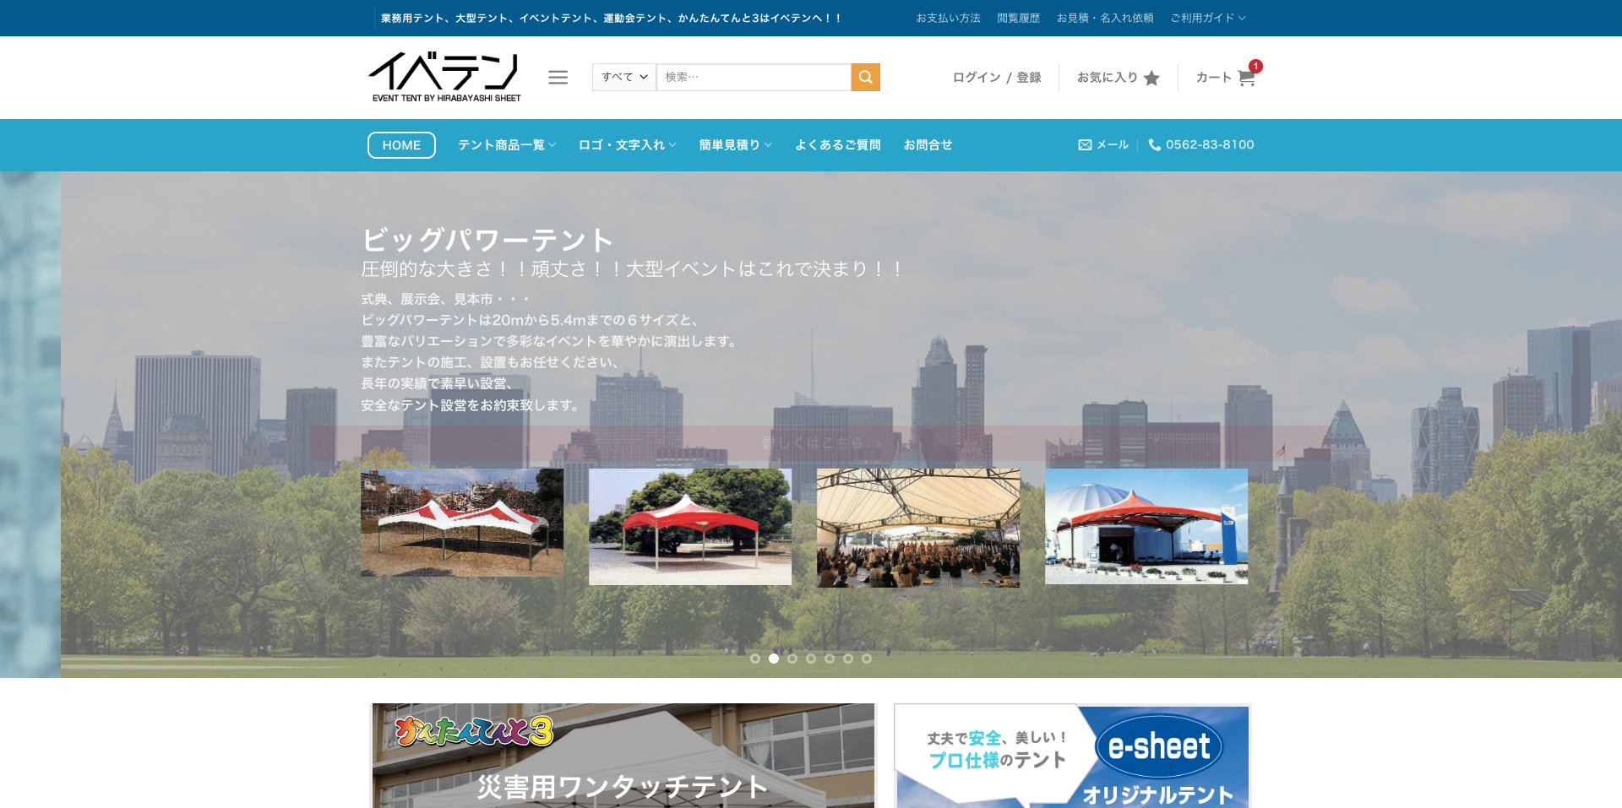Viewport: 1622px width, 808px height.
Task: Open the shopping cart icon
Action: (x=1246, y=78)
